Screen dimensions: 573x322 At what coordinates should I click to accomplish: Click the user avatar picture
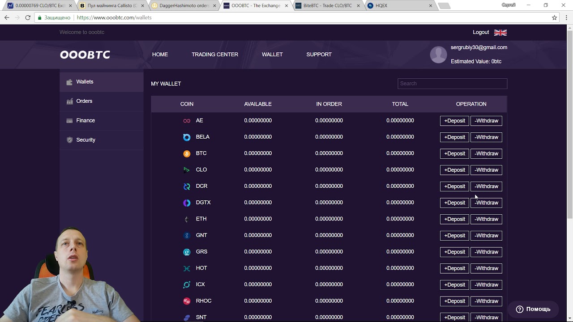tap(438, 55)
